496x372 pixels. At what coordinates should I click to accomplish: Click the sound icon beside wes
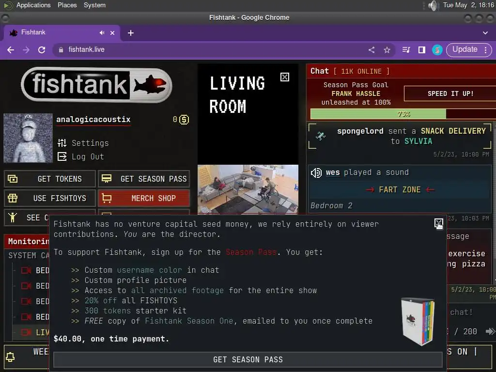tap(316, 173)
